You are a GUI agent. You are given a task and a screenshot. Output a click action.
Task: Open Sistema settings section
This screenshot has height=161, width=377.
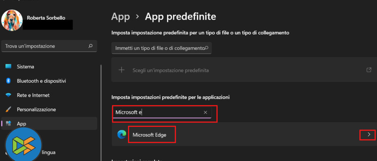tap(25, 67)
